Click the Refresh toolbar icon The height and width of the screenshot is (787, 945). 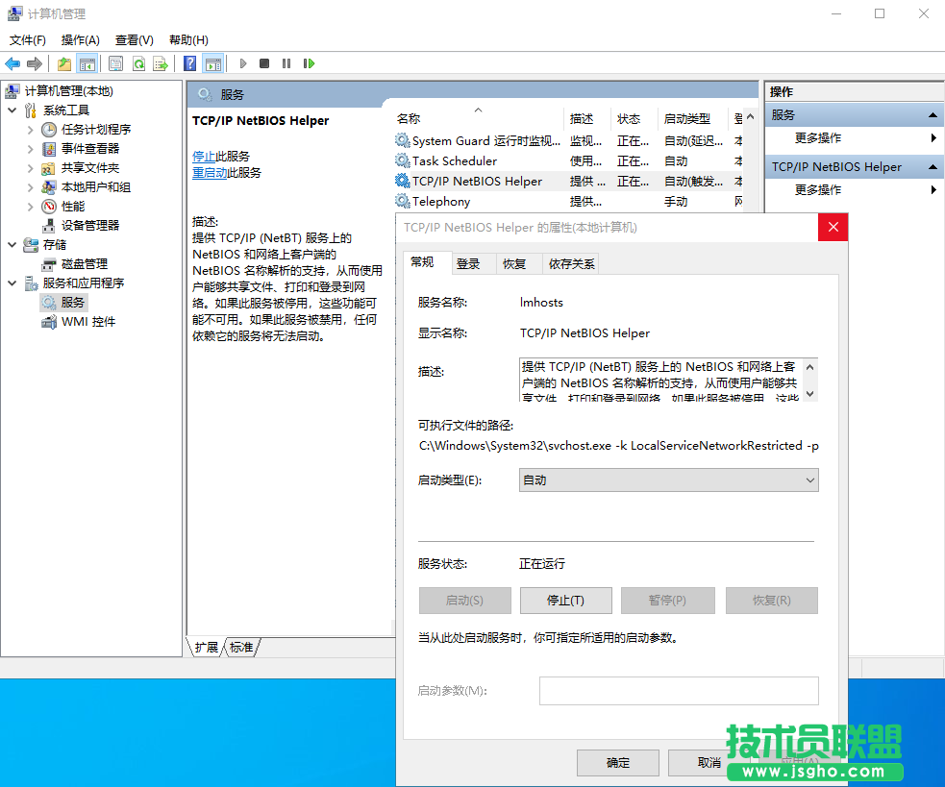coord(138,63)
